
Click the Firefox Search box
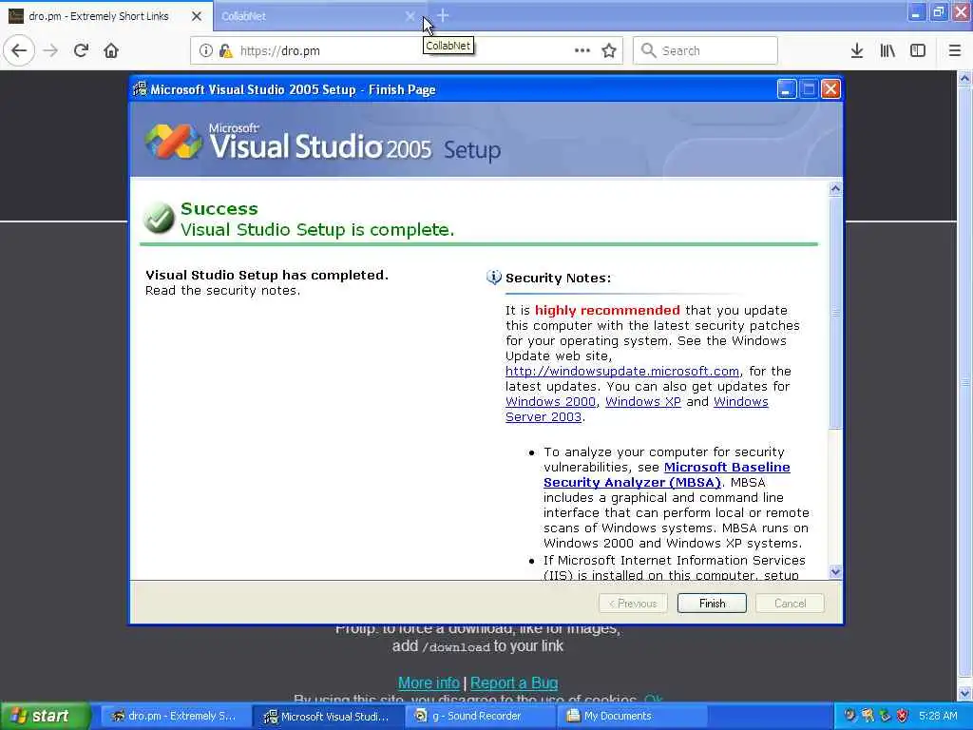[x=705, y=50]
